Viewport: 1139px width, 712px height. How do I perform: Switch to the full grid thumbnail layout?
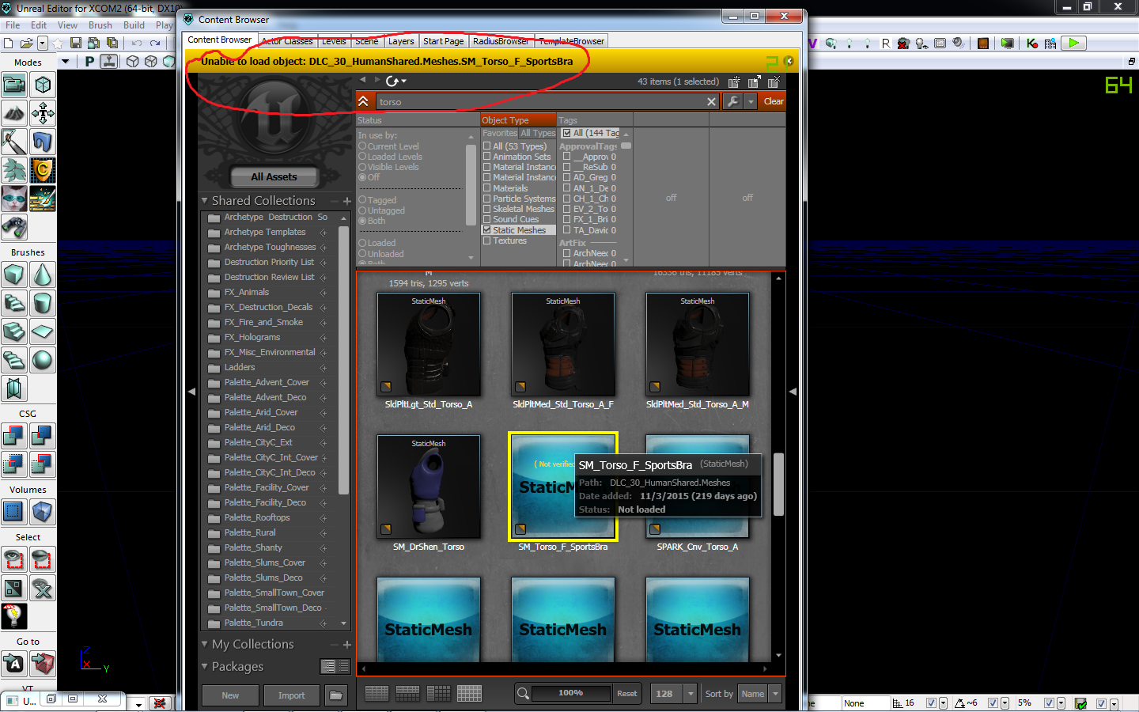tap(469, 694)
